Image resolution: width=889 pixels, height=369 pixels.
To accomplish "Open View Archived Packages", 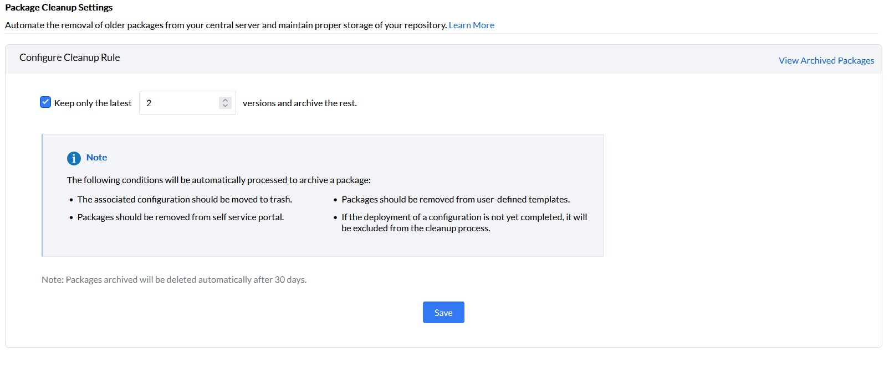I will (x=826, y=61).
